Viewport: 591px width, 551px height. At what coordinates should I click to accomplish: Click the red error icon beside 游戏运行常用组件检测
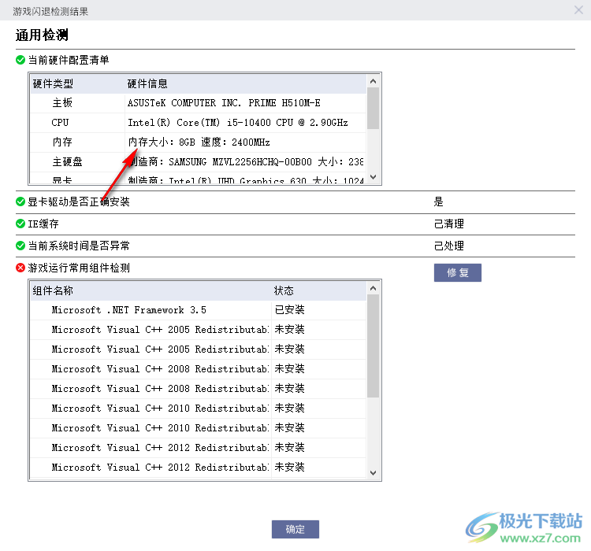pos(20,268)
